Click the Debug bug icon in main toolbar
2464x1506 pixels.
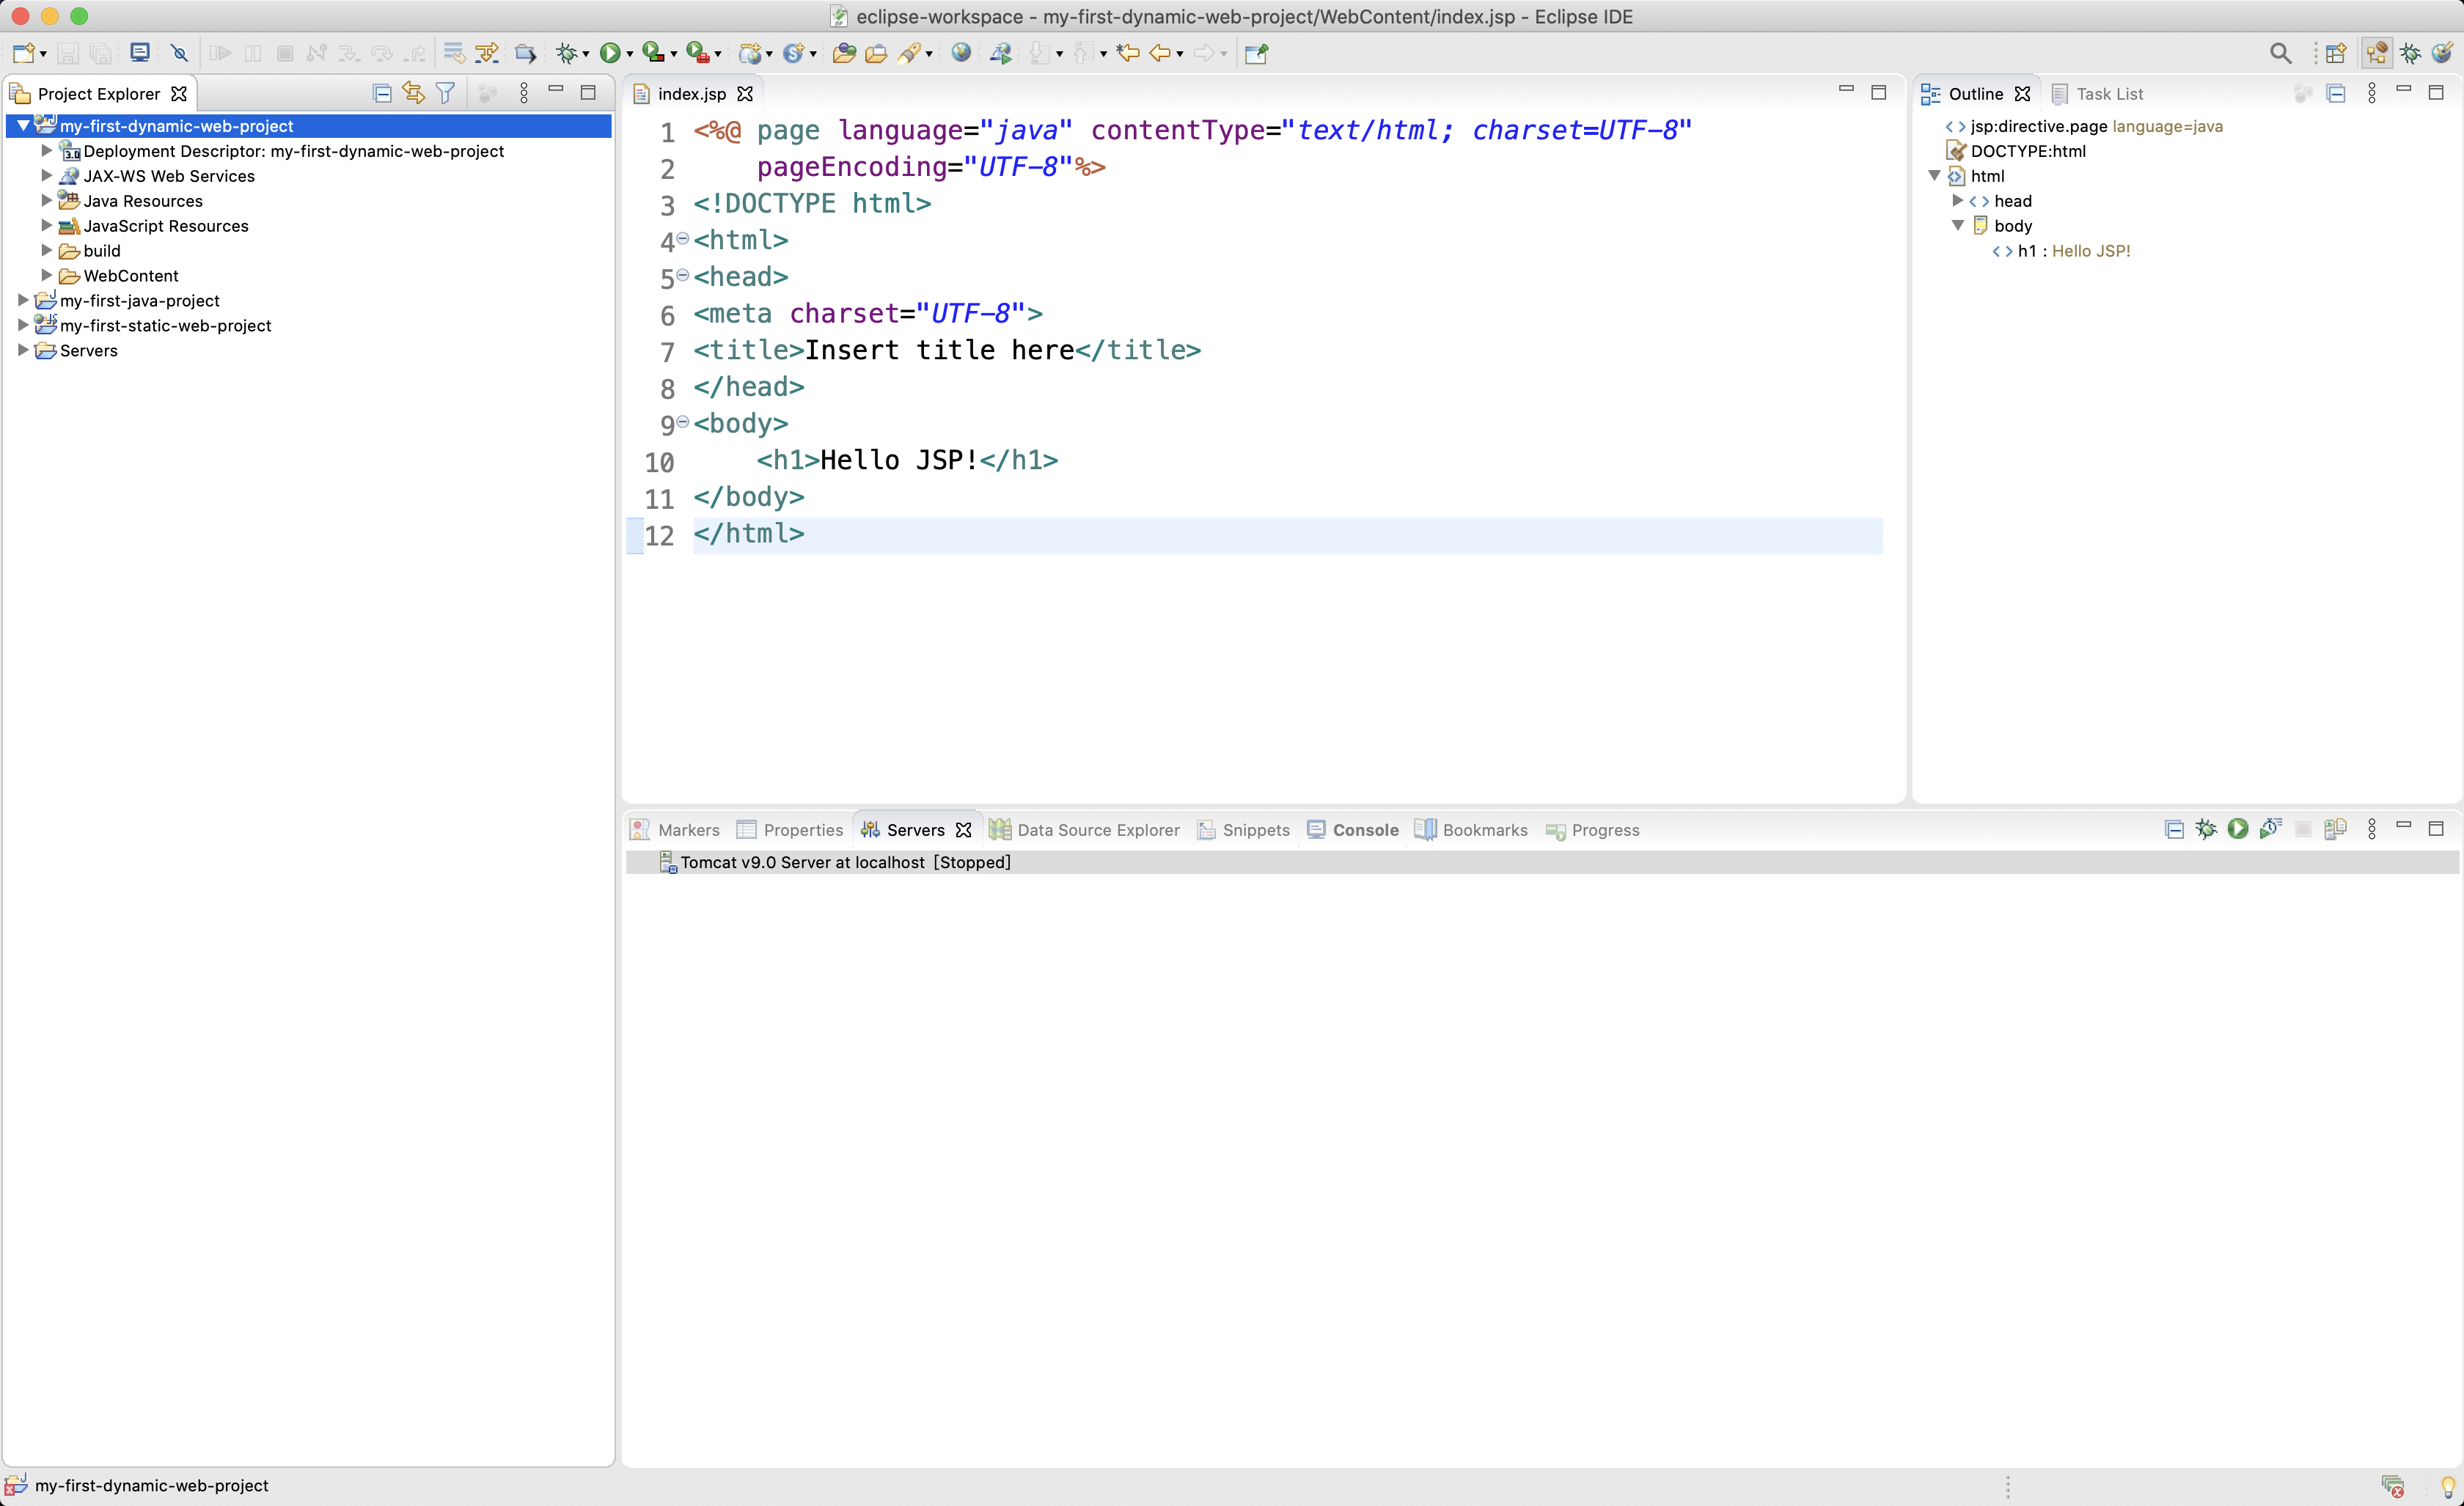click(x=567, y=53)
